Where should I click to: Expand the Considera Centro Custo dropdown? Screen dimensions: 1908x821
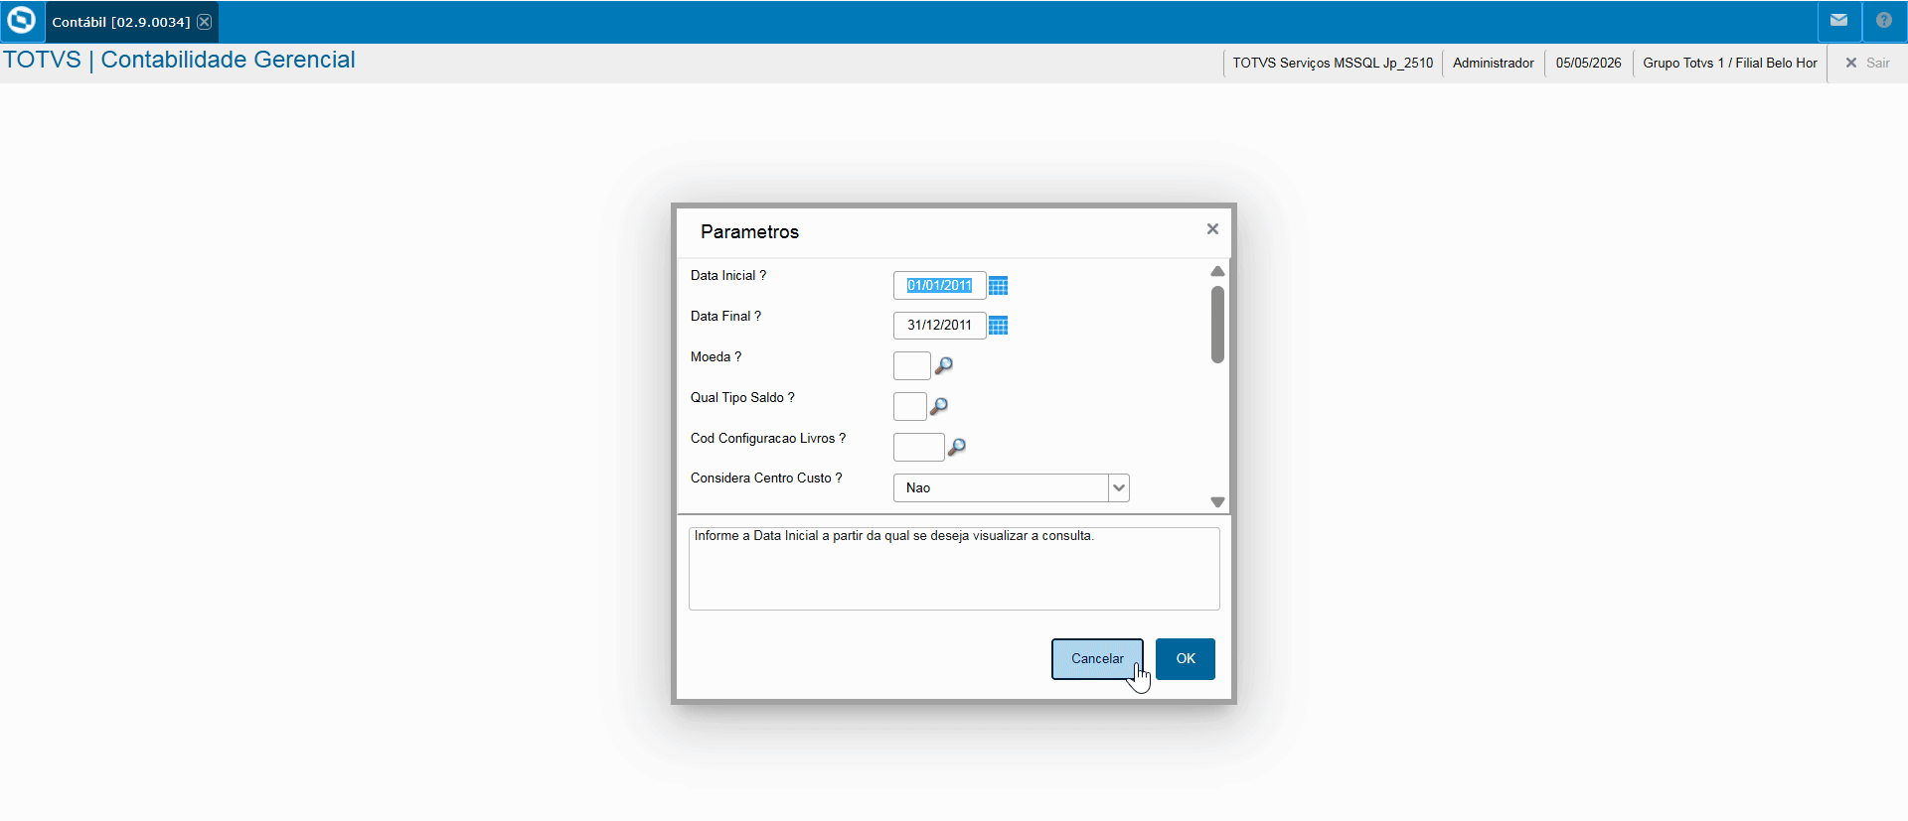tap(1119, 487)
